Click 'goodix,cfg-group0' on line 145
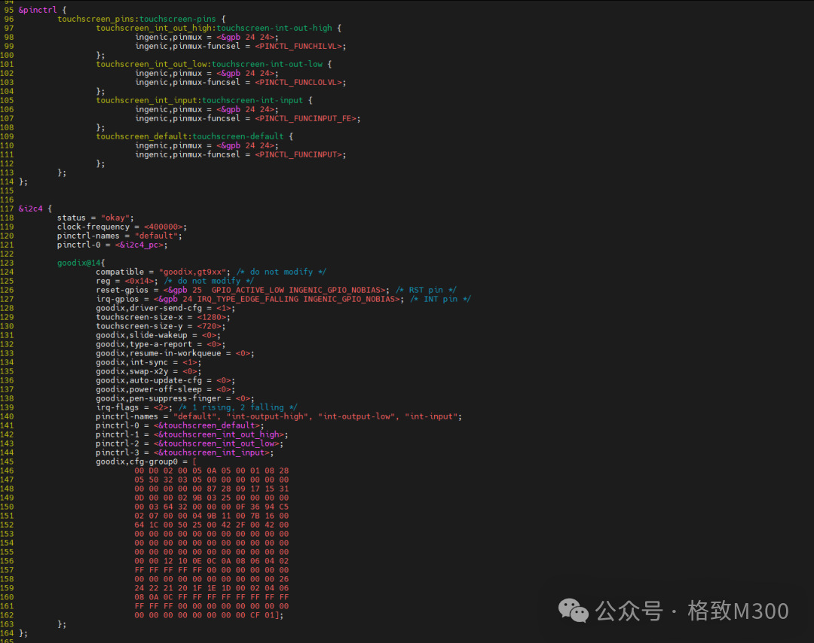This screenshot has width=814, height=643. click(x=136, y=462)
